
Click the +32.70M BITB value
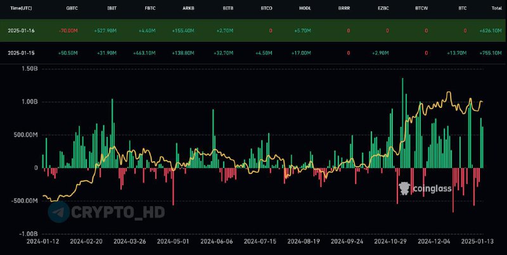click(224, 53)
